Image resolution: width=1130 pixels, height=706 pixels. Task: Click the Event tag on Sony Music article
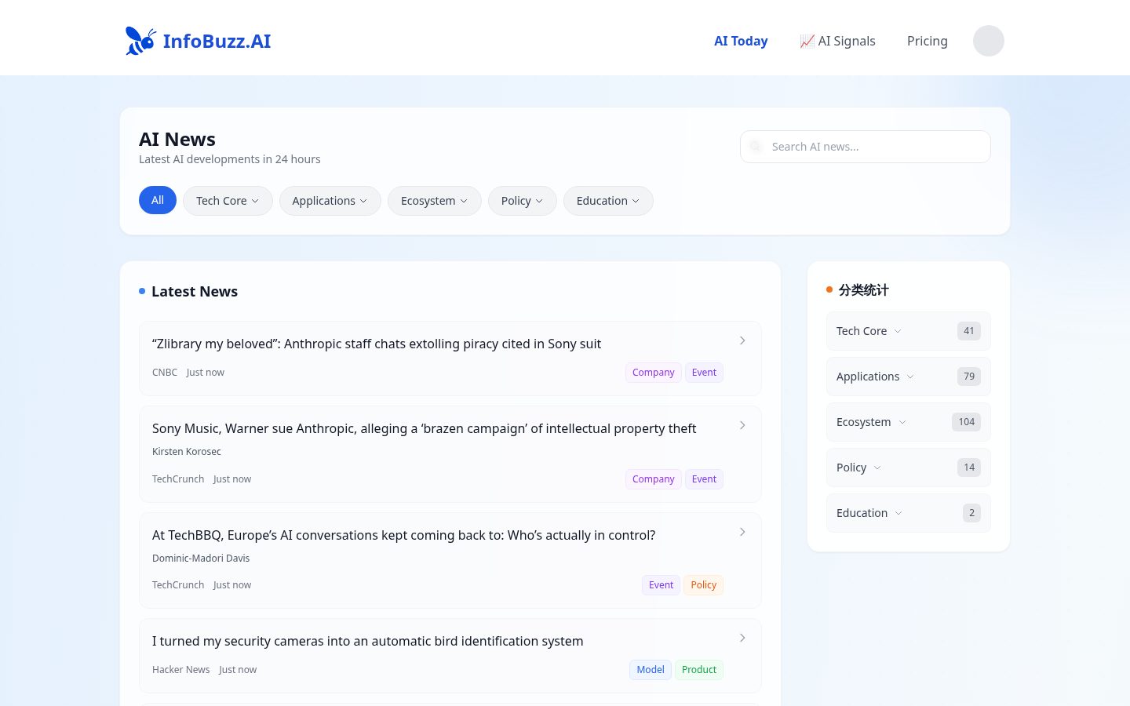click(704, 479)
